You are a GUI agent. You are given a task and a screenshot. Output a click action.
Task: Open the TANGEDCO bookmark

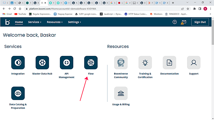pos(176,14)
